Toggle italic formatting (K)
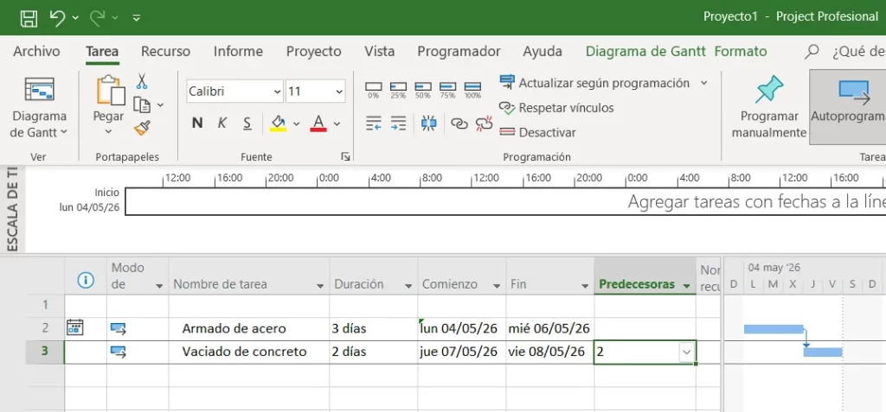886x412 pixels. coord(222,124)
